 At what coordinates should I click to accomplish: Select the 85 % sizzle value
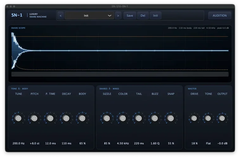click(x=107, y=143)
